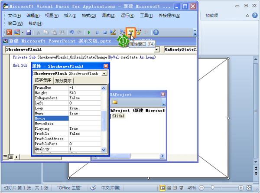Undo the last action with the Undo icon
Screen dimensions: 260x193
pyautogui.click(x=71, y=32)
